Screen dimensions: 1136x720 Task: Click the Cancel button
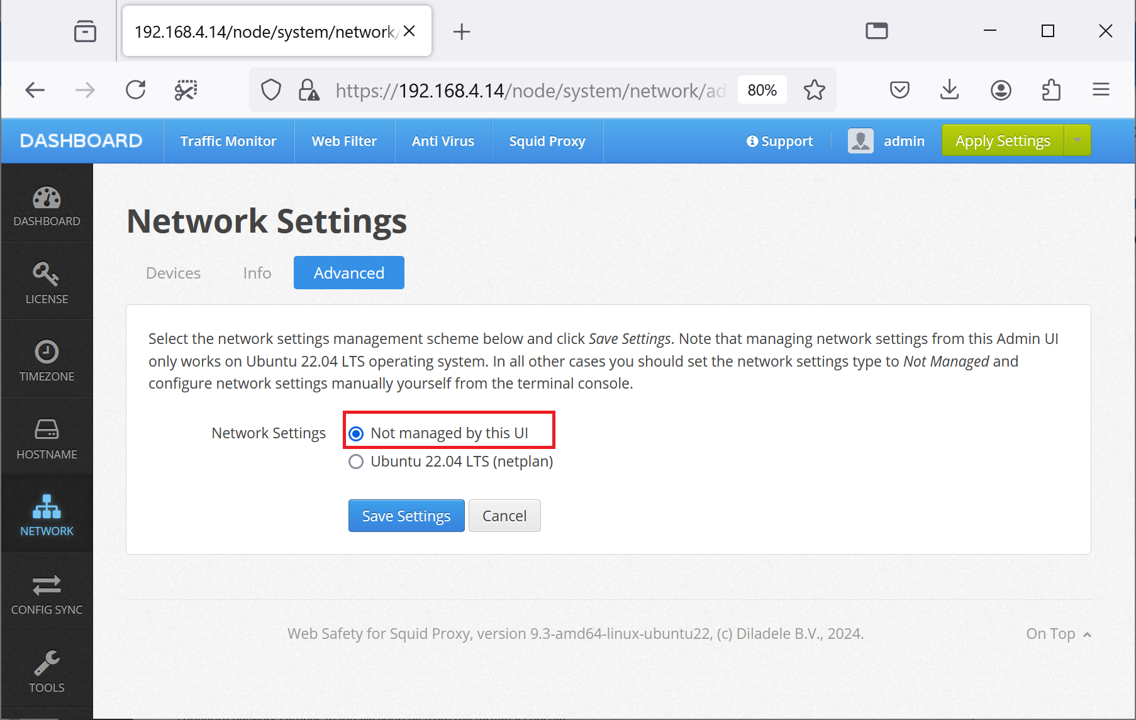click(x=504, y=516)
